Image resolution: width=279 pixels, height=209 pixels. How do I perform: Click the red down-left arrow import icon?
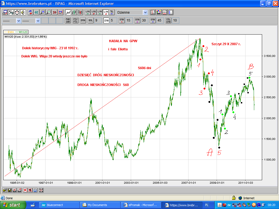14,190
